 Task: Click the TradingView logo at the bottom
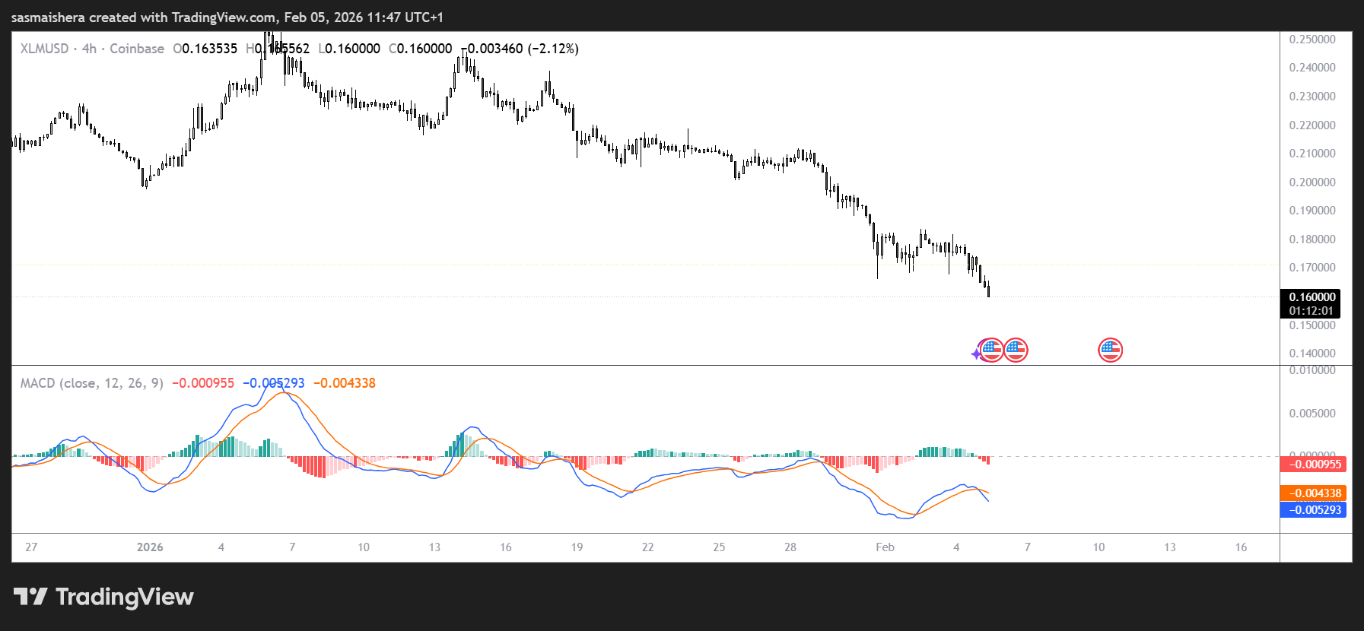tap(103, 597)
